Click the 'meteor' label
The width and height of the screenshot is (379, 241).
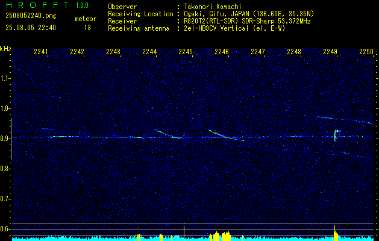point(86,19)
